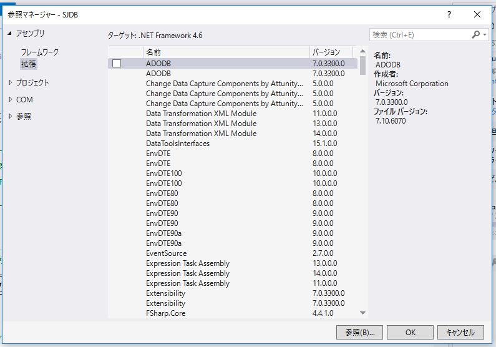
Task: Expand the 参照 tree node
Action: pos(10,116)
